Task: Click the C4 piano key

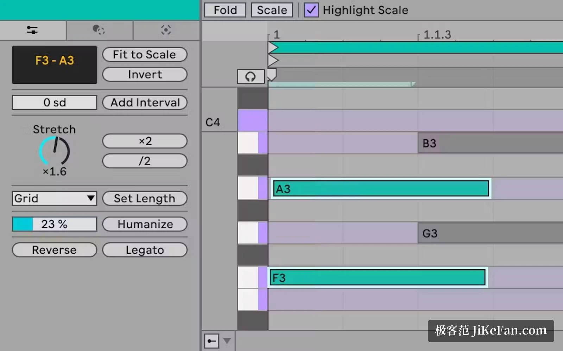Action: click(x=253, y=120)
